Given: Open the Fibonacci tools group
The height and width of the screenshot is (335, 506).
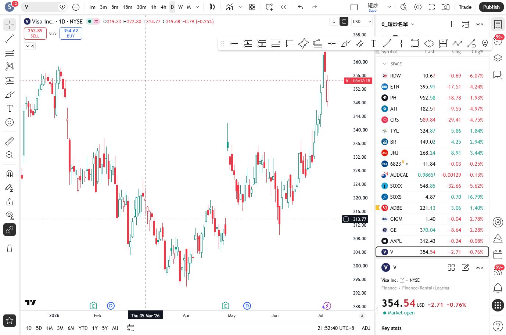Looking at the screenshot, I should 10,53.
